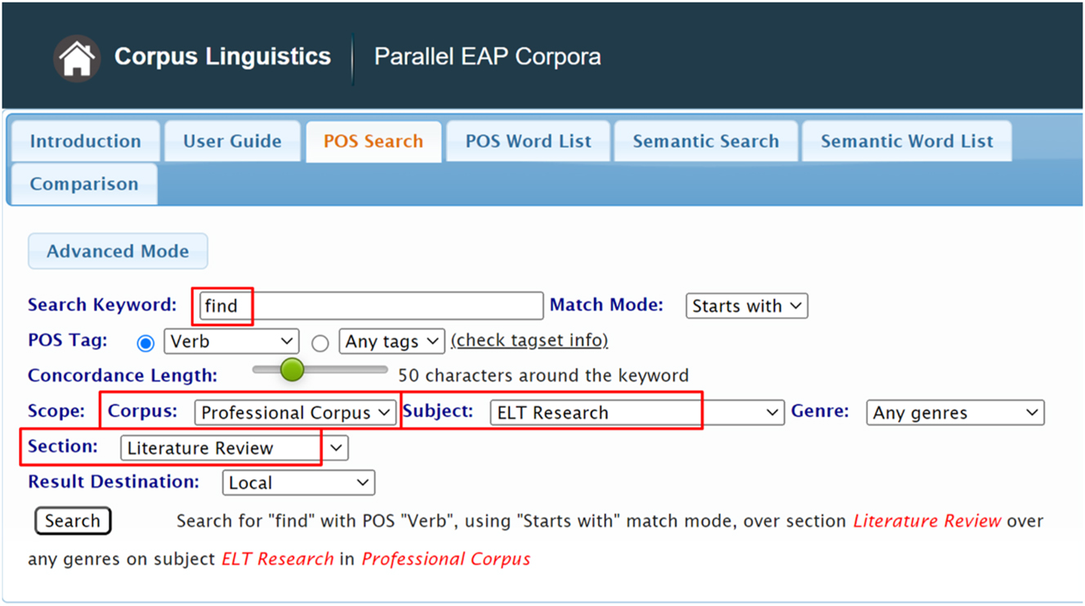The image size is (1085, 606).
Task: Select the Any tags radio button
Action: pyautogui.click(x=320, y=343)
